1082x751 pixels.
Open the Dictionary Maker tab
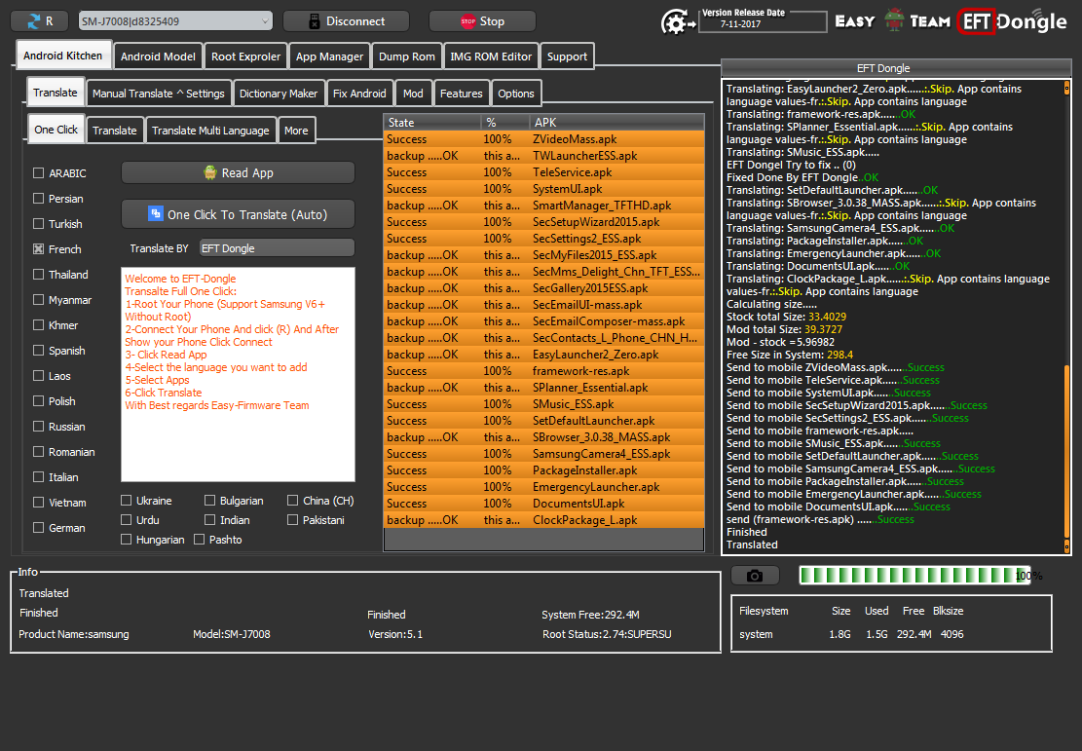point(279,94)
